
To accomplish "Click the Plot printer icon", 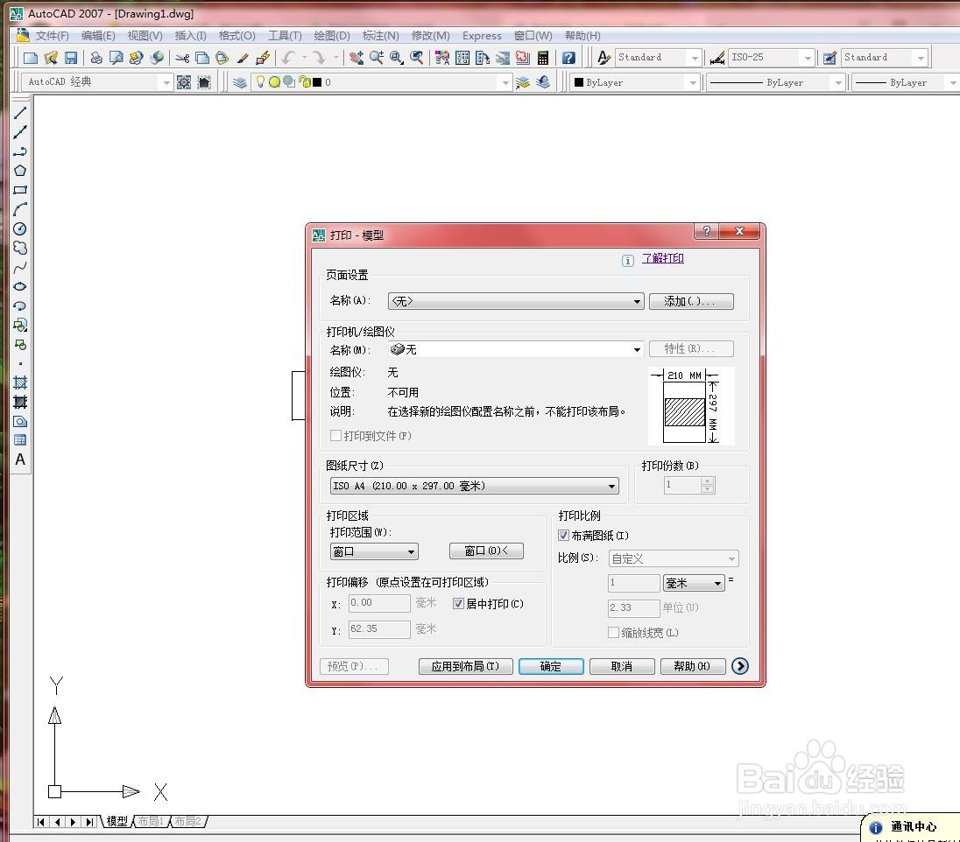I will tap(96, 58).
